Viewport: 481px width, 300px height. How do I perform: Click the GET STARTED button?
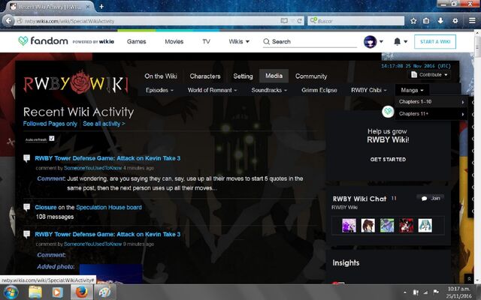point(388,160)
